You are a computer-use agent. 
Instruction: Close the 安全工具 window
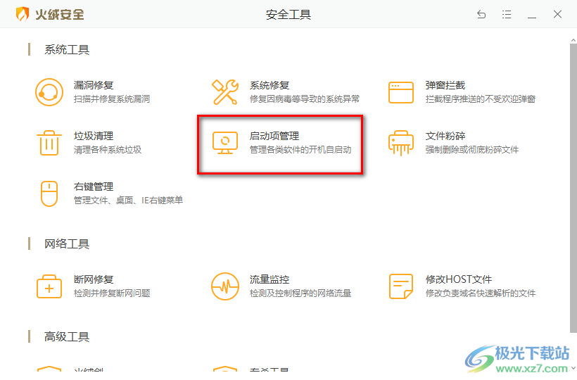[557, 14]
